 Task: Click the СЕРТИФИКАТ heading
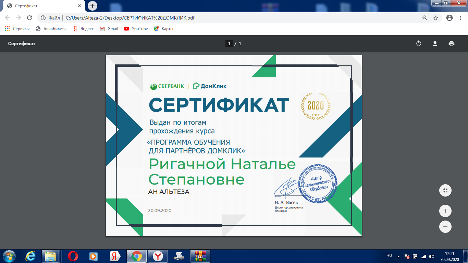[x=219, y=105]
